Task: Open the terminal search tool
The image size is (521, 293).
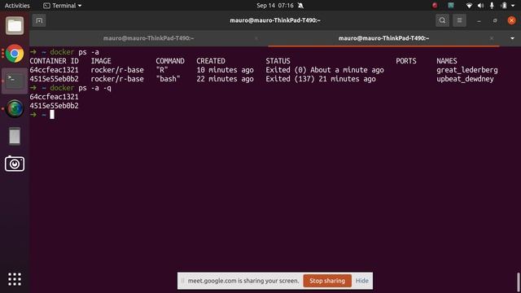Action: pyautogui.click(x=442, y=20)
